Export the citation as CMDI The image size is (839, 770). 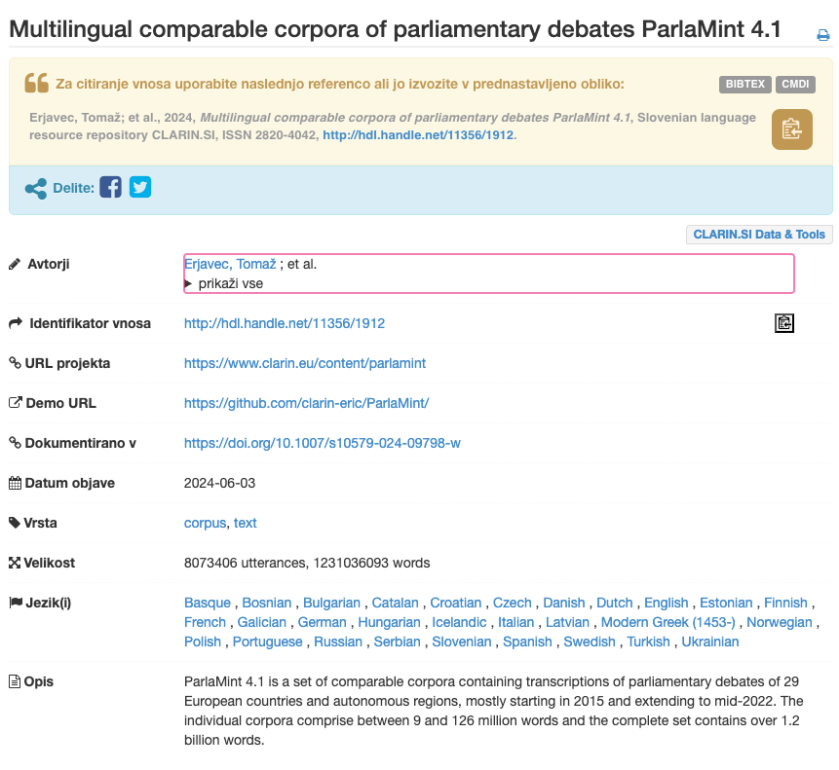pos(795,85)
